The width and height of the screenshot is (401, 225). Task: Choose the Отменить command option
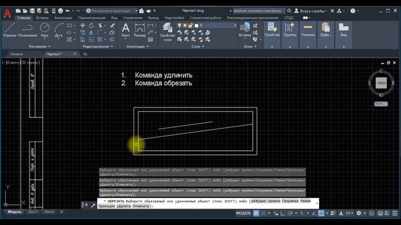click(141, 206)
